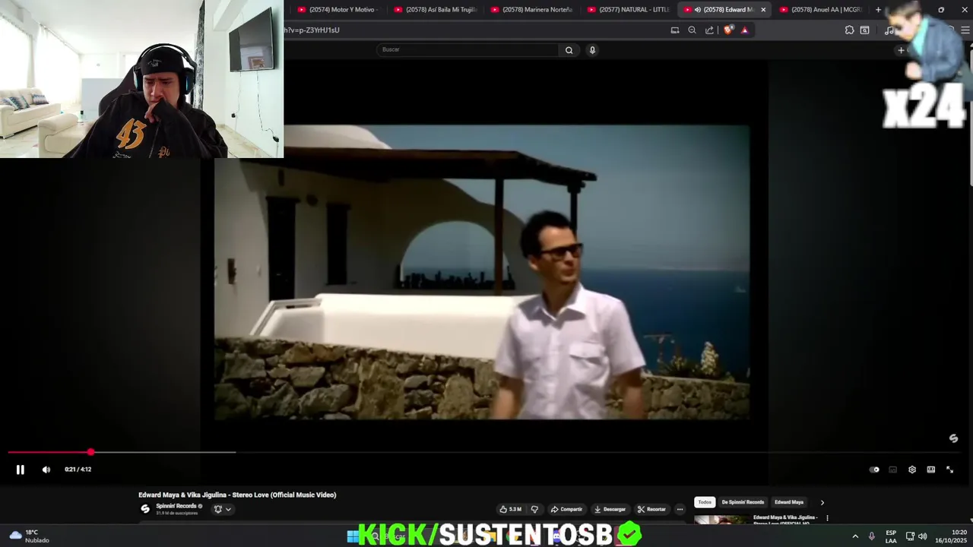
Task: Open the ESP LAA language switcher
Action: 891,536
